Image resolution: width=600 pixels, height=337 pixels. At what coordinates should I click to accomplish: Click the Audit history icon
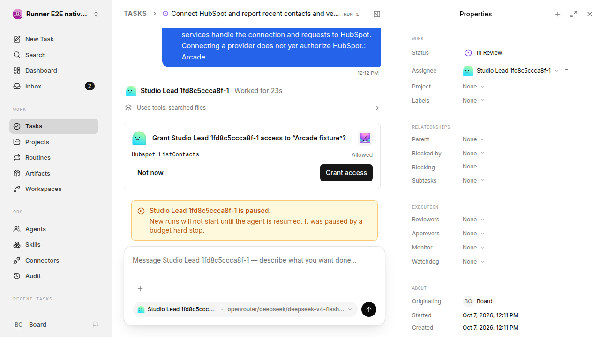point(17,276)
